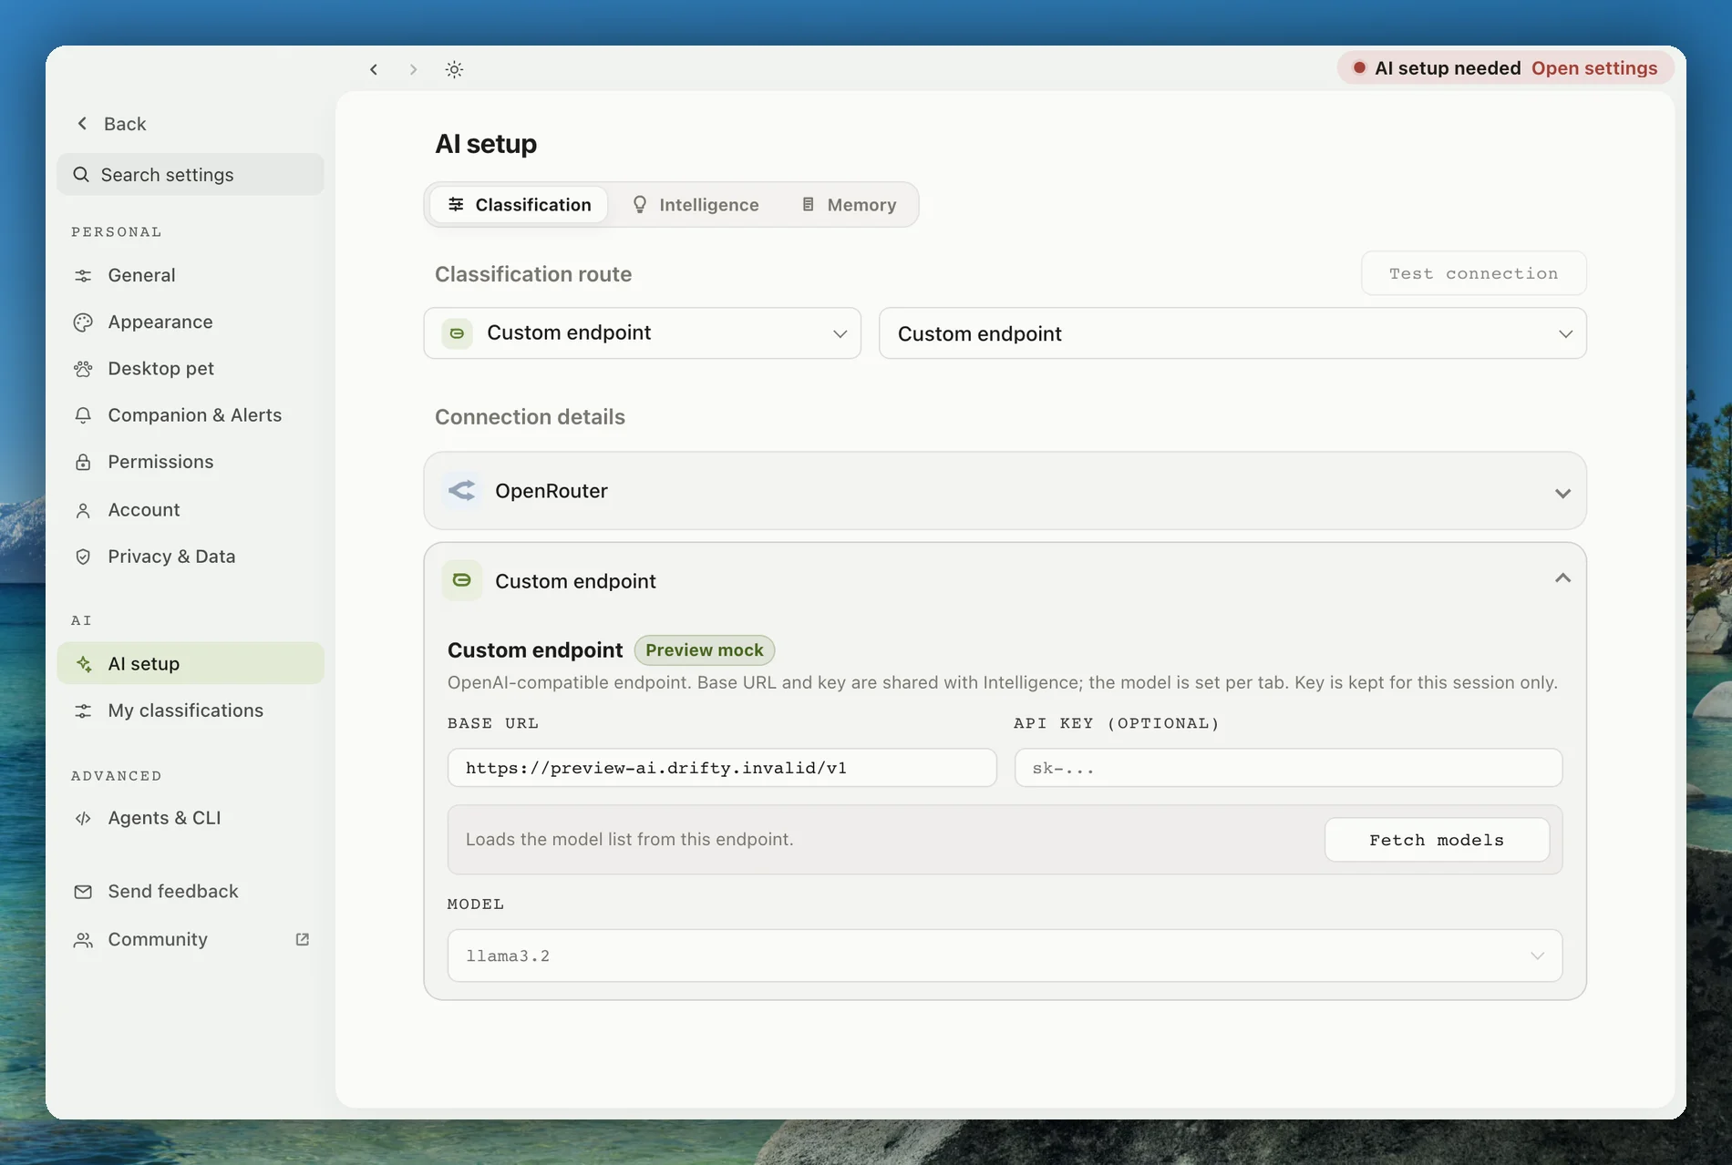The height and width of the screenshot is (1165, 1732).
Task: Click the Memory tab document icon
Action: [x=808, y=204]
